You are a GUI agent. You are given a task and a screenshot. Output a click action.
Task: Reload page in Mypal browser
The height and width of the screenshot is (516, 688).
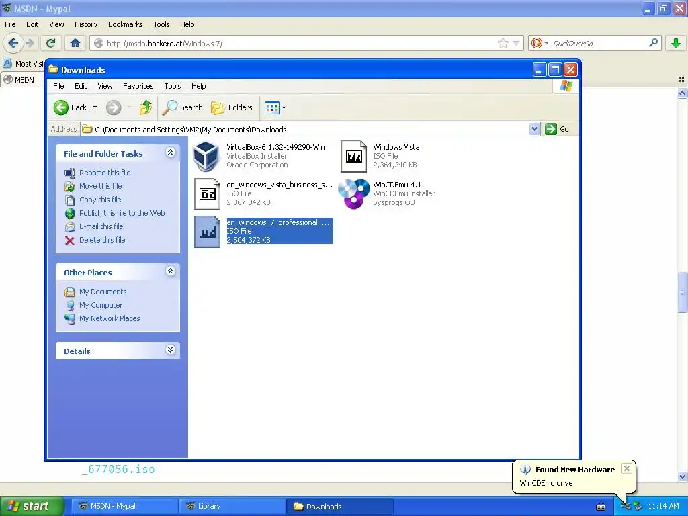coord(50,43)
